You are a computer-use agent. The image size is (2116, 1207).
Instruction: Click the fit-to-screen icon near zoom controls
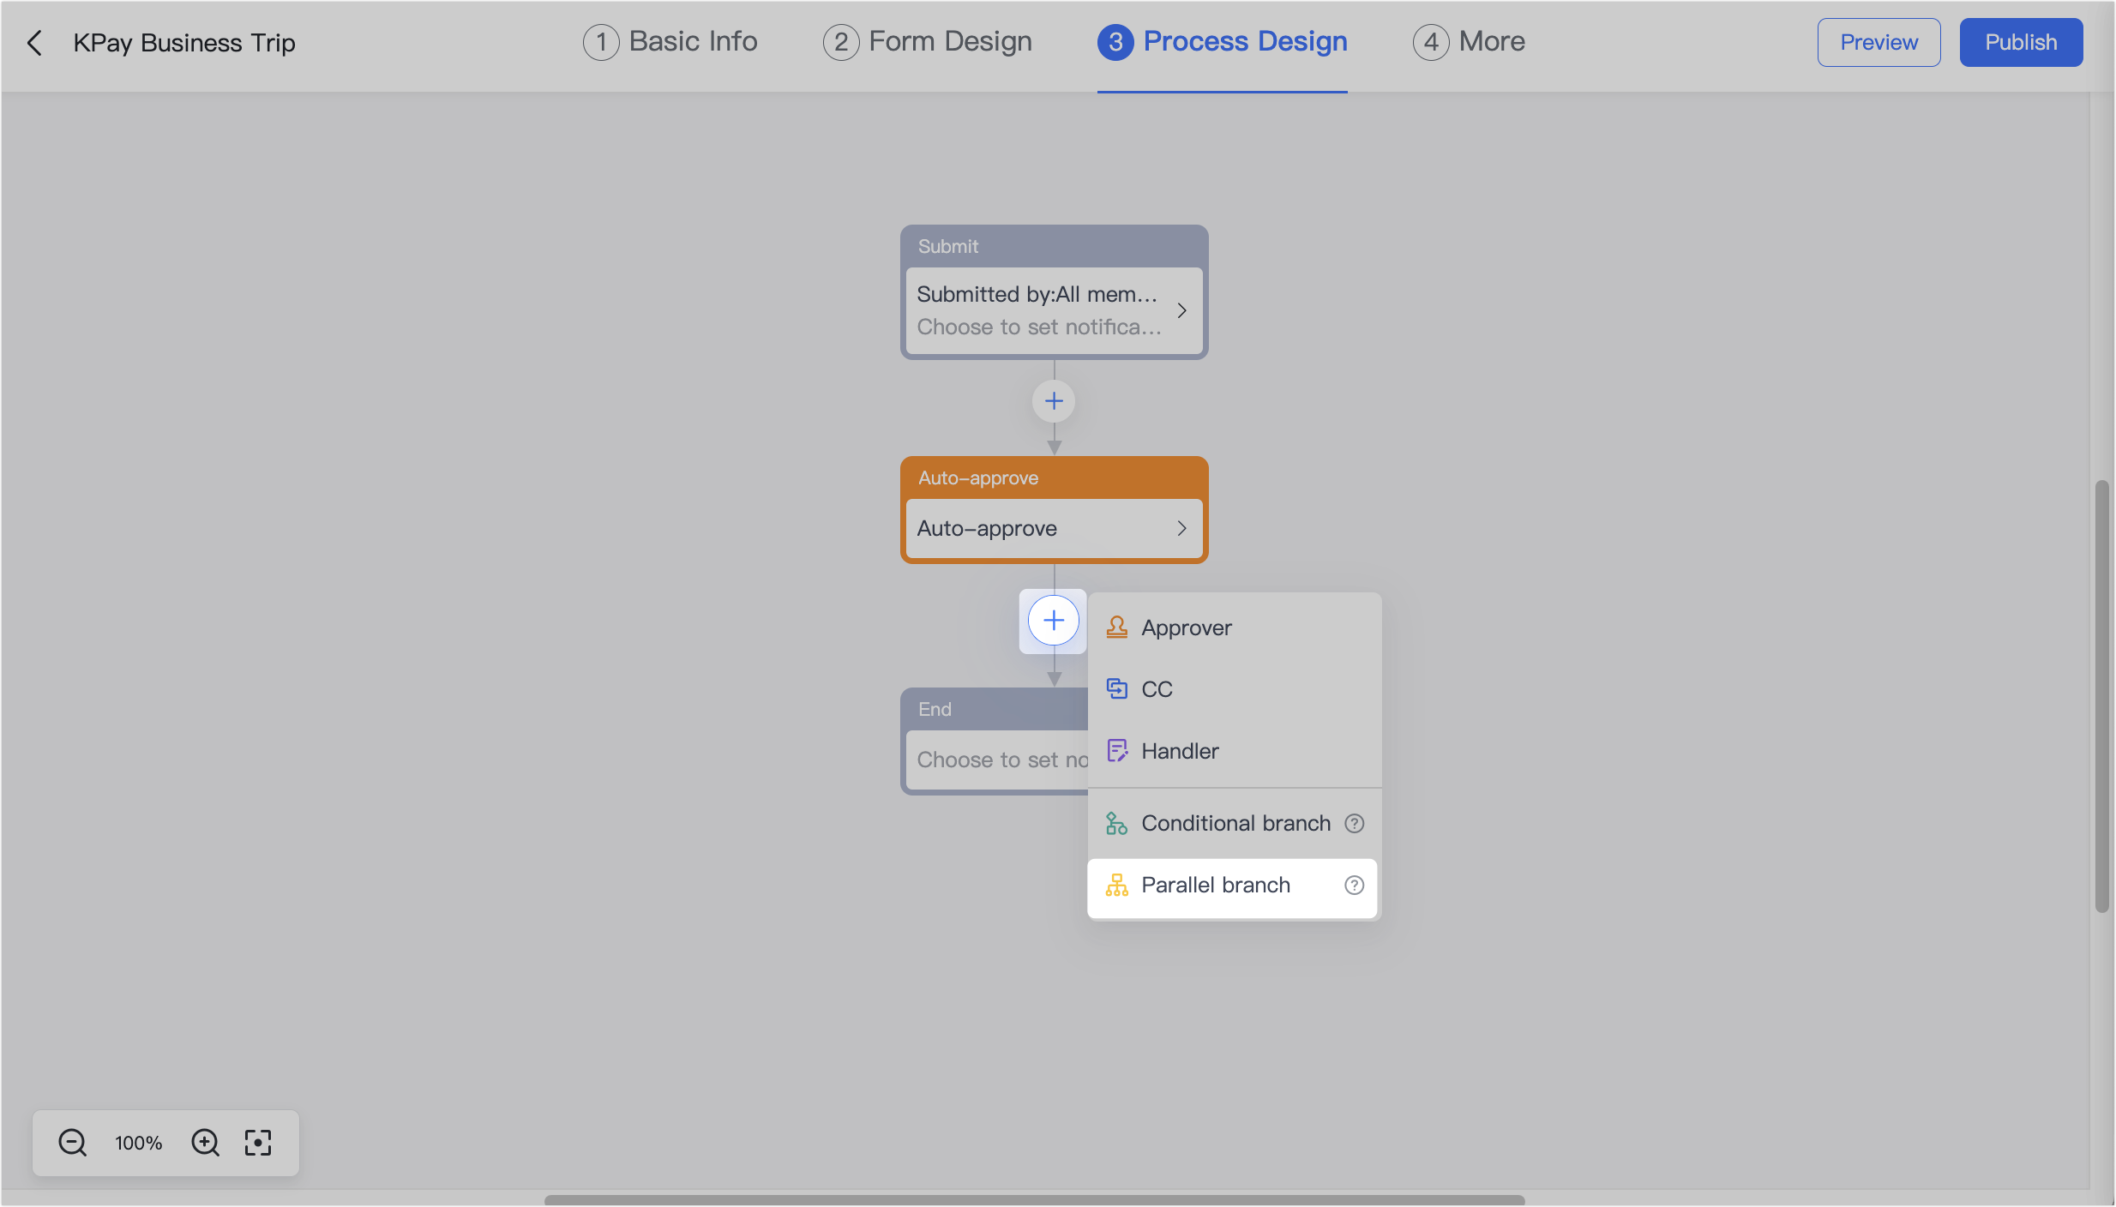[x=257, y=1142]
